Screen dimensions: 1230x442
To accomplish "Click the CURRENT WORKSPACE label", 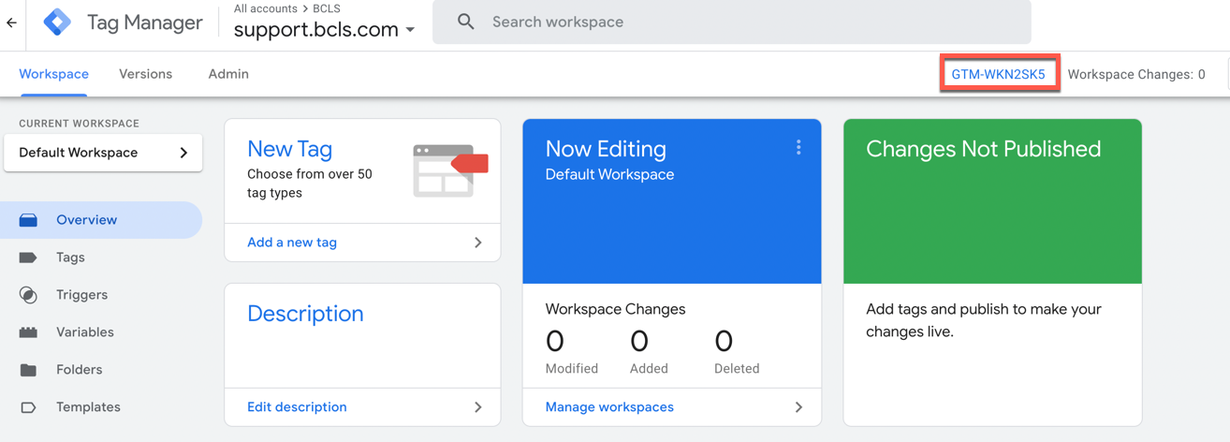I will (79, 124).
